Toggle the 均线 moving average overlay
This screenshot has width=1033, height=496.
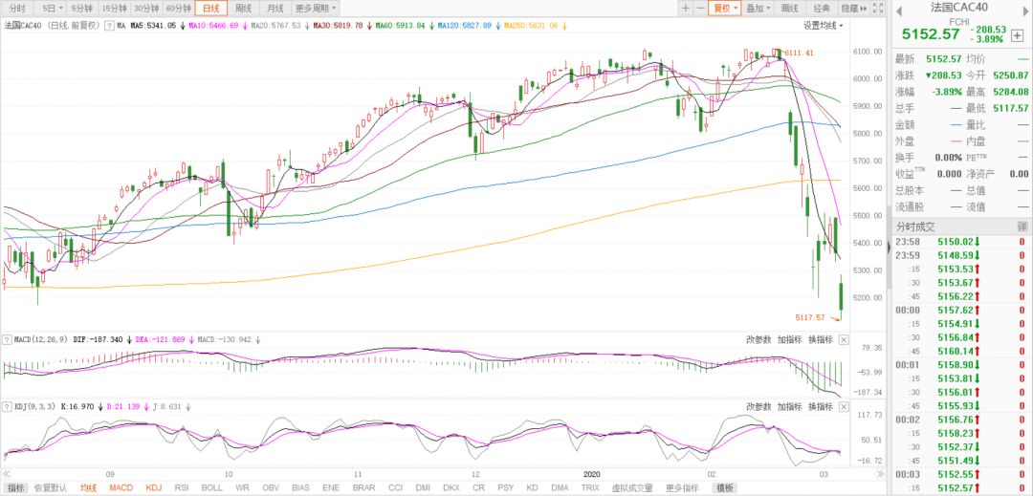[x=89, y=487]
